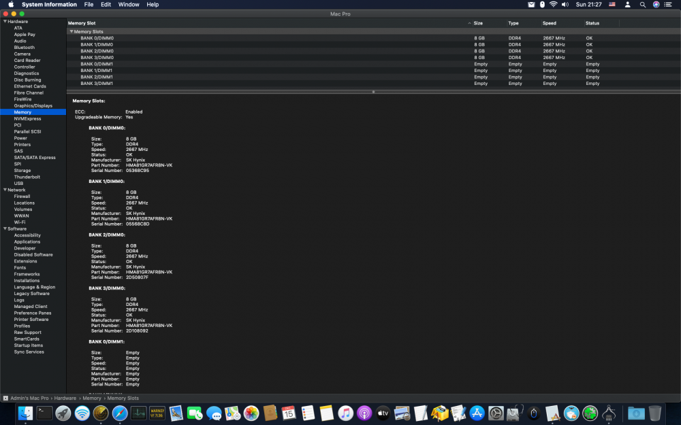This screenshot has height=425, width=681.
Task: Click the pane splitter handle dot
Action: tap(373, 92)
